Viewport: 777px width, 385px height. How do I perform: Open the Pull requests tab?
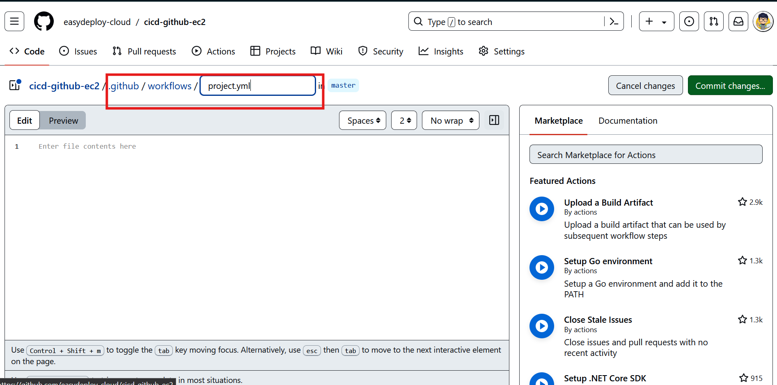[x=144, y=51]
